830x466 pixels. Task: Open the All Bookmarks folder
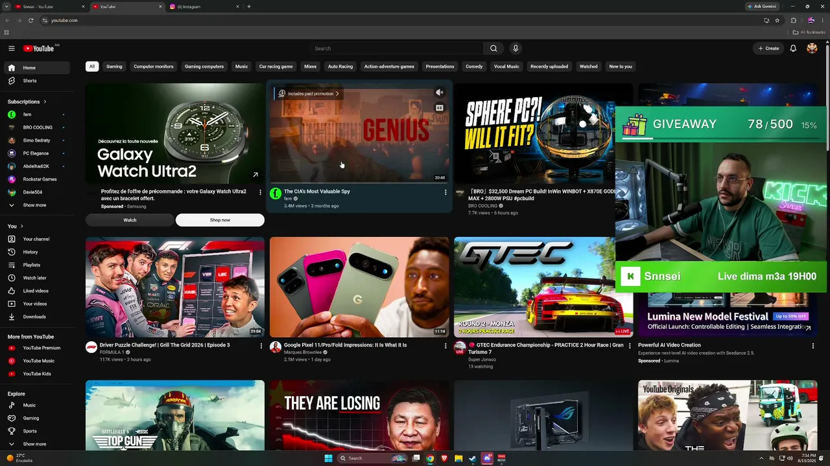(x=809, y=32)
